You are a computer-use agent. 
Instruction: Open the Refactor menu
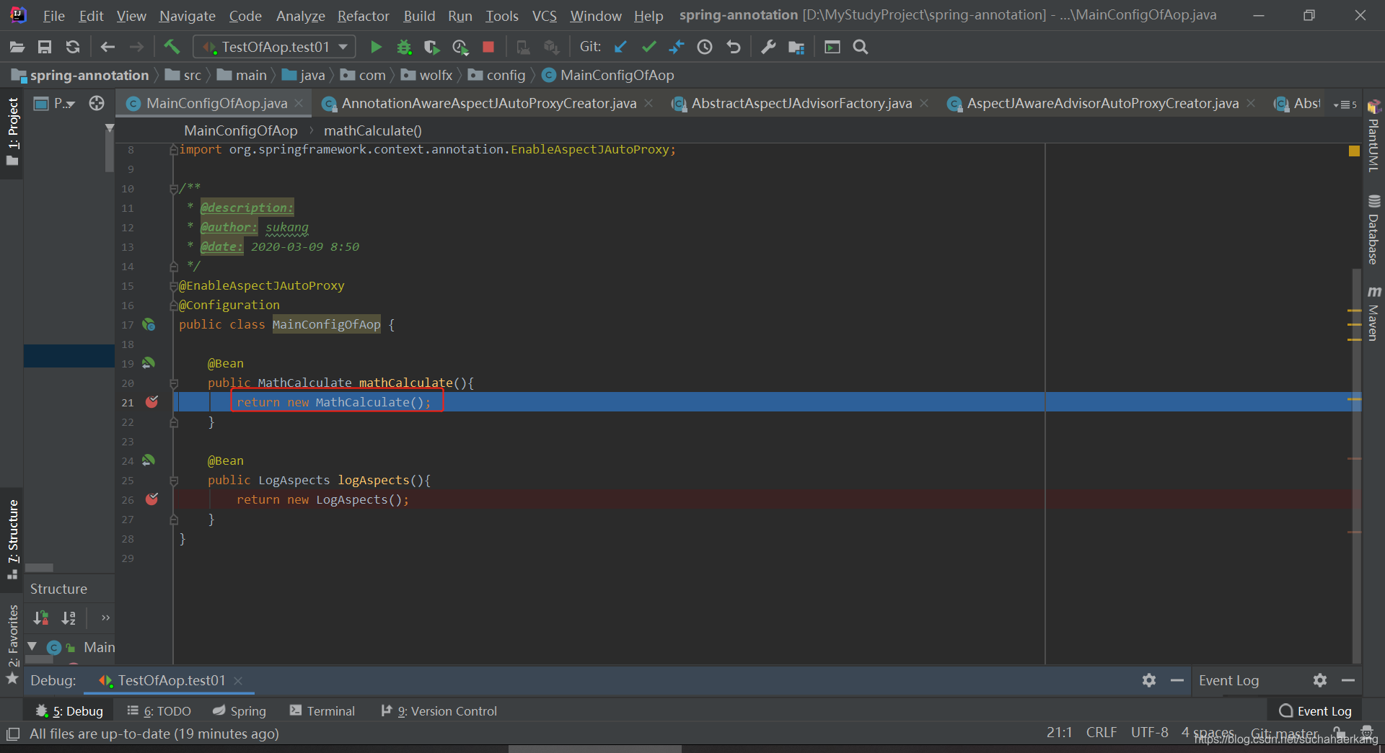point(363,16)
